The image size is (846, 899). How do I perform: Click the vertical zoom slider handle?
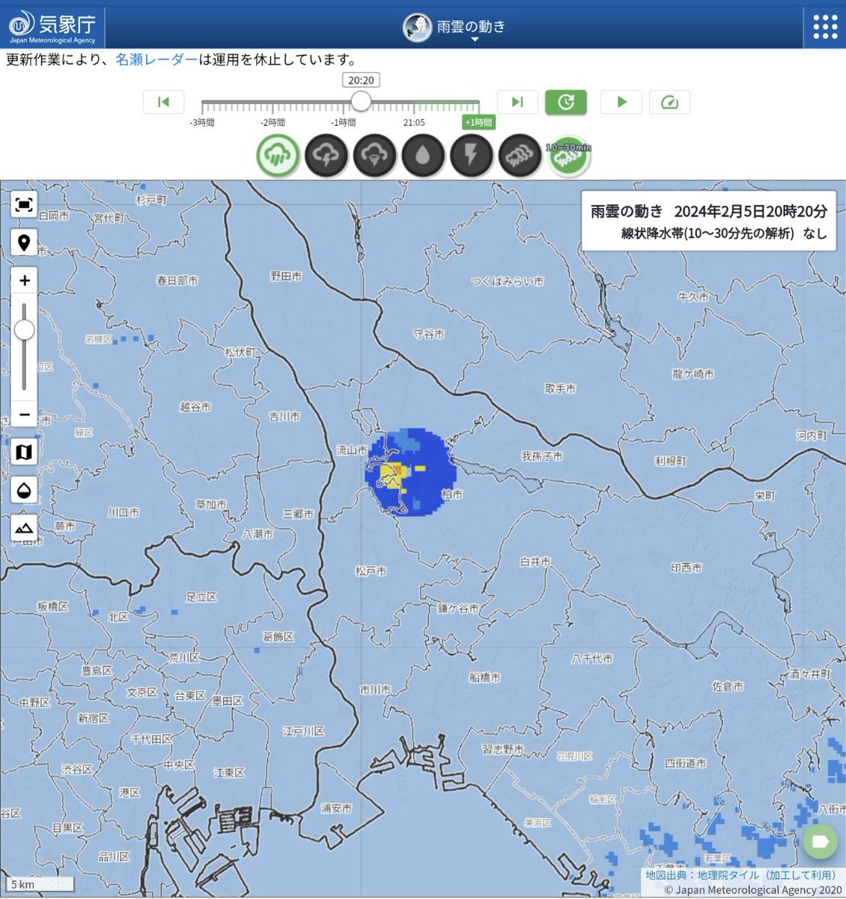click(24, 330)
